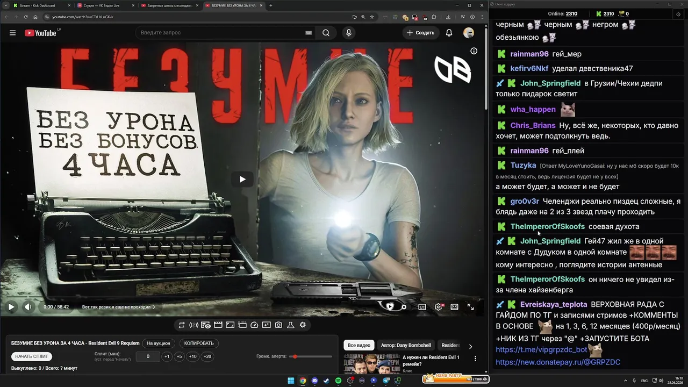Enter fullscreen mode in player
Viewport: 688px width, 387px height.
click(x=470, y=307)
